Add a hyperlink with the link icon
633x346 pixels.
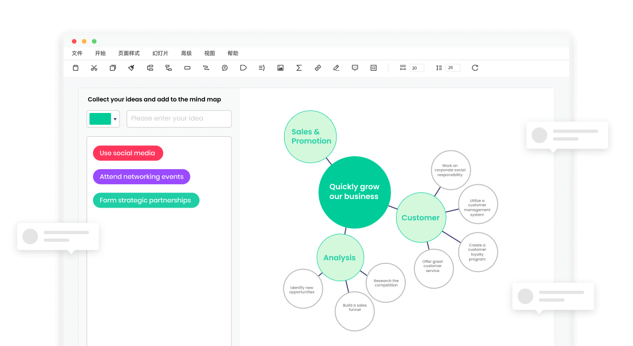[x=318, y=68]
